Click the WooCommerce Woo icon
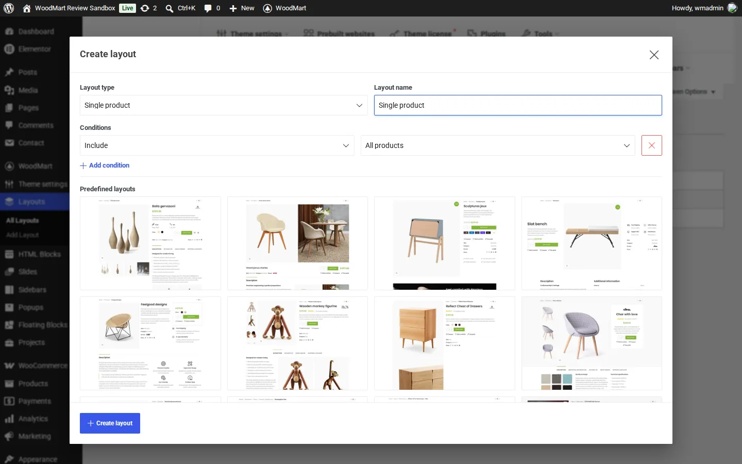 coord(9,366)
